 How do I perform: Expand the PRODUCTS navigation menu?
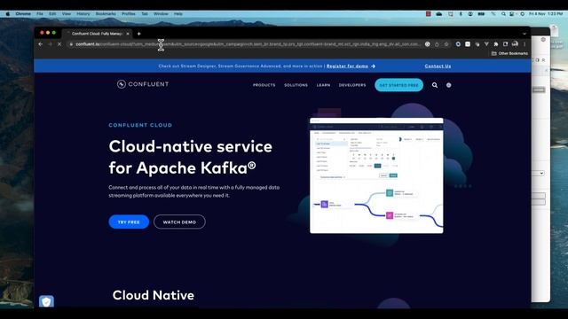264,85
